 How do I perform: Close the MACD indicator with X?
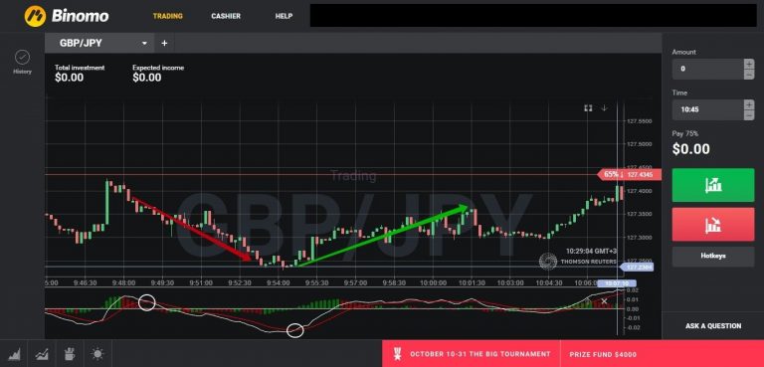point(604,301)
